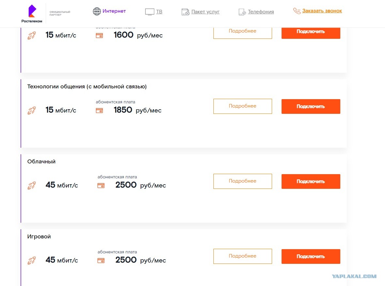This screenshot has width=385, height=286.
Task: Click the rocket icon in Облачный plan
Action: click(32, 185)
